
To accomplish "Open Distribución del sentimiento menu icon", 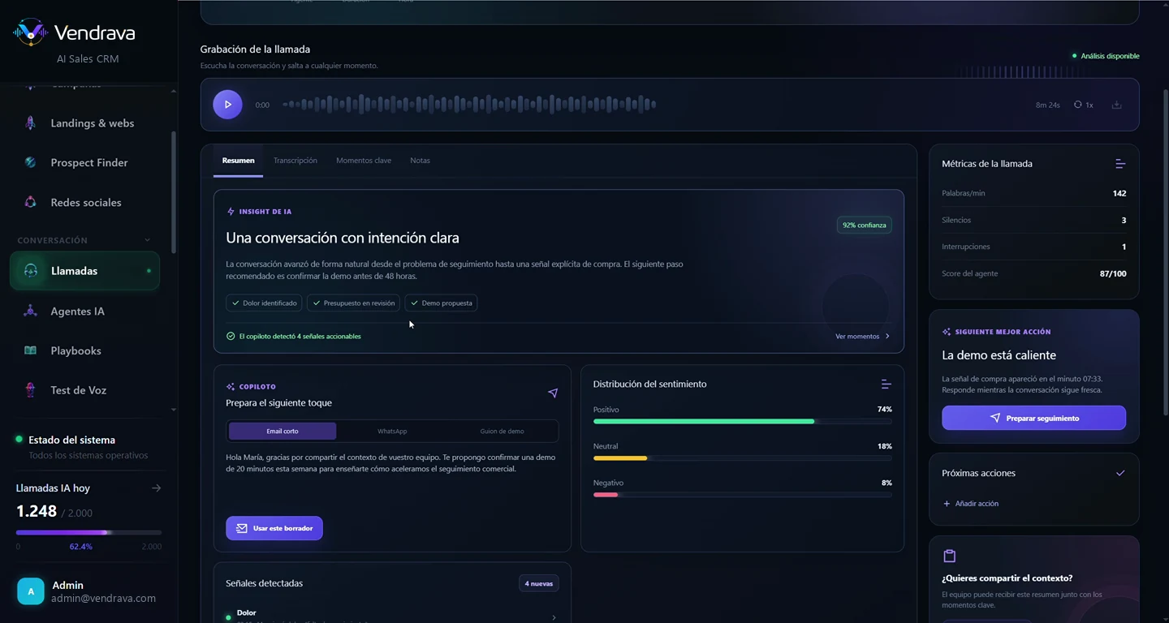I will tap(886, 385).
